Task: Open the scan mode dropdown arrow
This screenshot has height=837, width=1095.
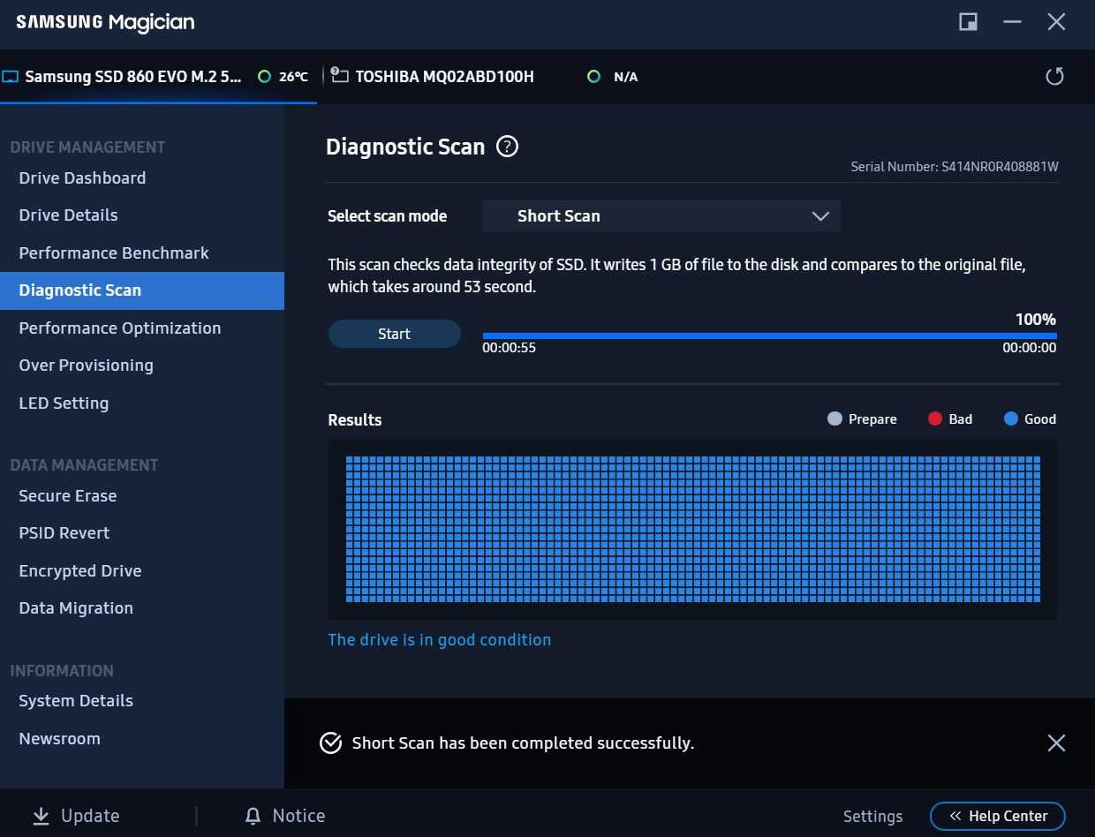Action: [820, 216]
